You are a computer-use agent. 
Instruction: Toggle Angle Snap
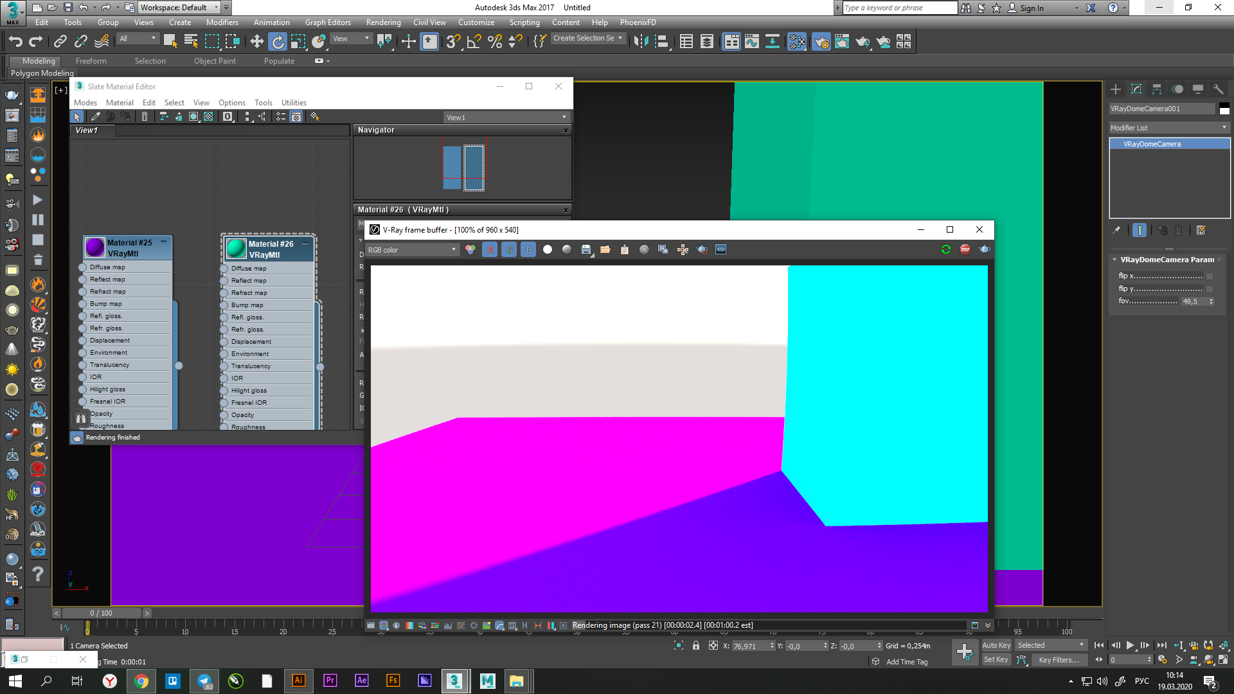[474, 42]
